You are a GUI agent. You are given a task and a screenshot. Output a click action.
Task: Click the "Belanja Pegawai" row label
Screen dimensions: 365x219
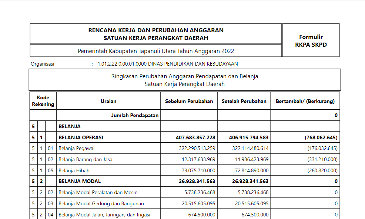(76, 148)
